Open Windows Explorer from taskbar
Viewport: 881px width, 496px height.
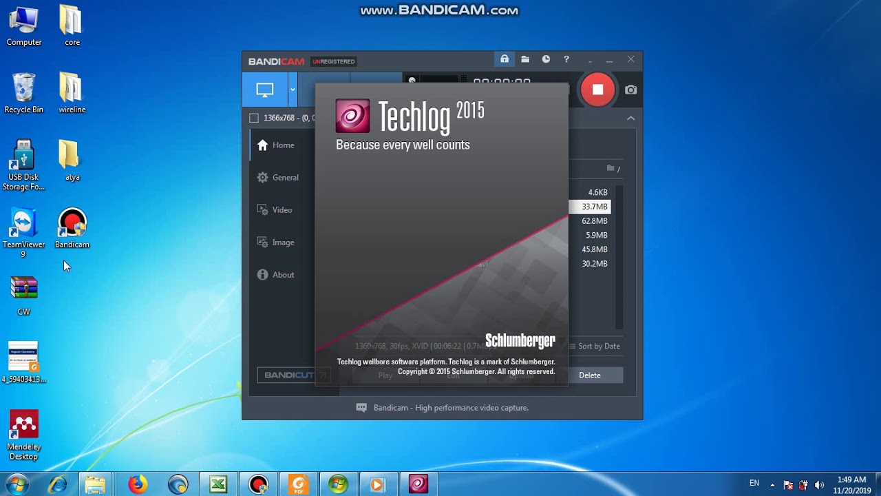[95, 484]
